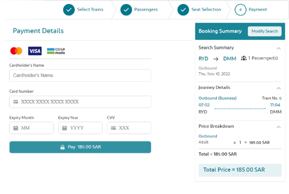Collapse the Search Summary section
The height and width of the screenshot is (194, 289).
pos(278,48)
